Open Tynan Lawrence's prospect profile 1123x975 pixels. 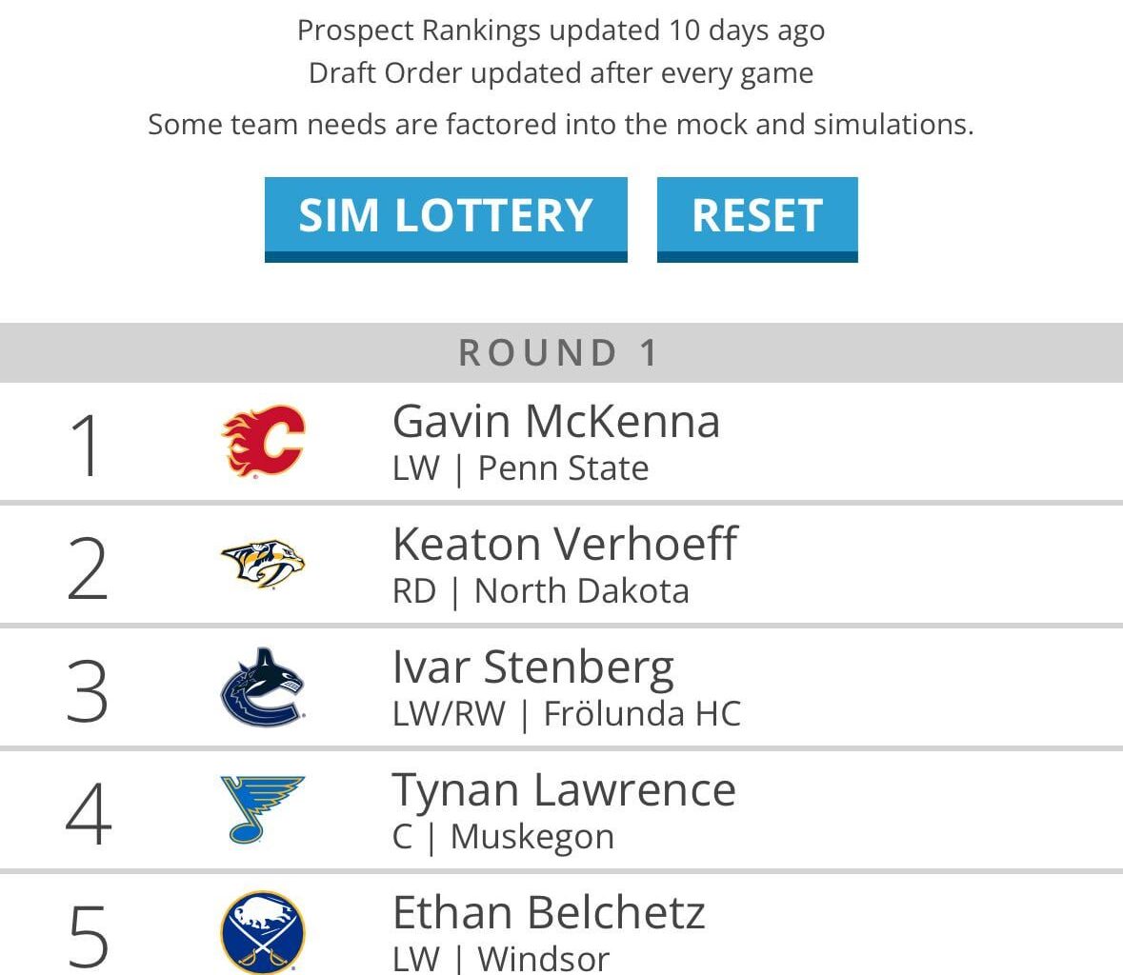(565, 789)
